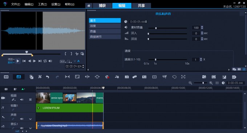Viewport: 247px width, 133px height.
Task: Enlarge the preview window
Action: tap(82, 54)
